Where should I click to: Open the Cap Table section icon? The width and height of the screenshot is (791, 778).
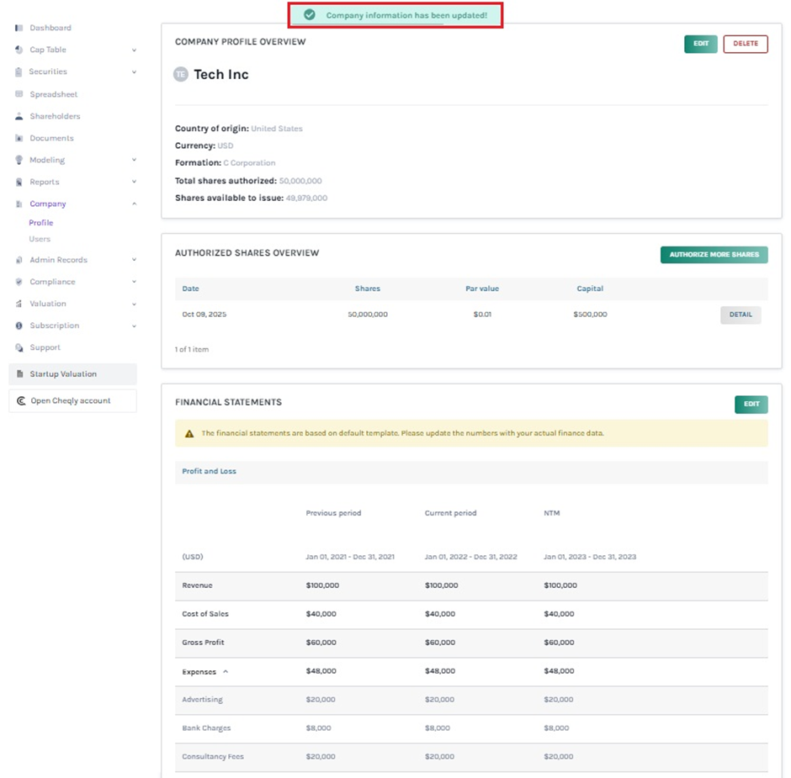pos(18,50)
